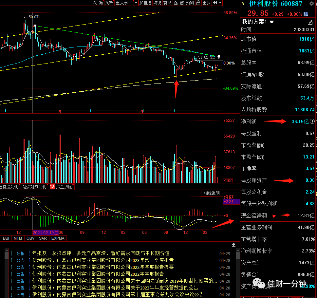317x298 pixels.
Task: Open the 九转 indicator button
Action: click(x=109, y=3)
